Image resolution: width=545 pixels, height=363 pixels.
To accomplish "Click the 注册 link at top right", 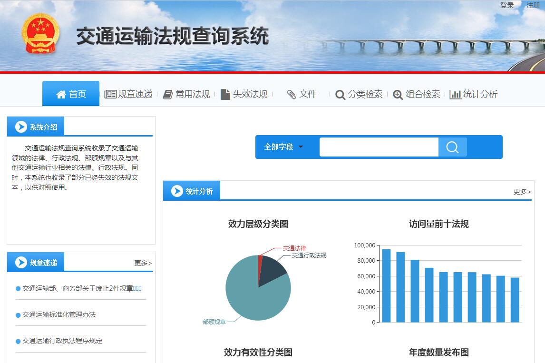I will click(x=533, y=5).
